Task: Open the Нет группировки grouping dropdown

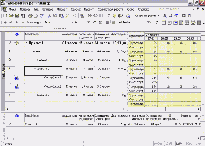Action: coord(158,15)
